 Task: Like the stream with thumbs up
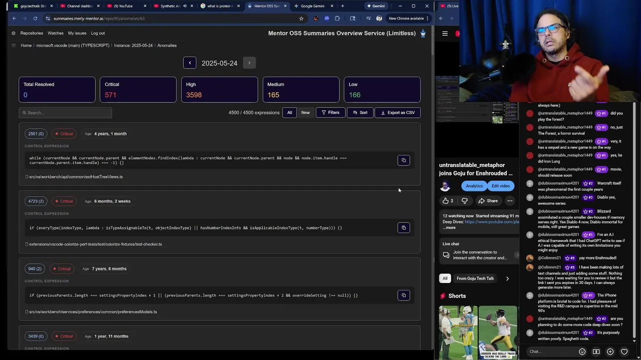pos(448,201)
